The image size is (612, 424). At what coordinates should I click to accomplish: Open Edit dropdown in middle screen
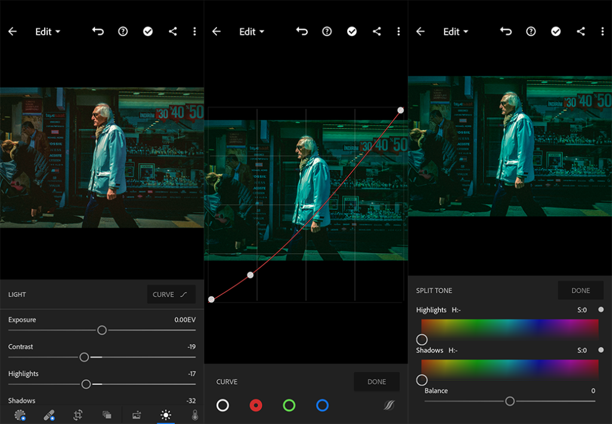click(x=252, y=32)
